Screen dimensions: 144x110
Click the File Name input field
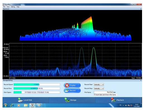pyautogui.click(x=104, y=92)
